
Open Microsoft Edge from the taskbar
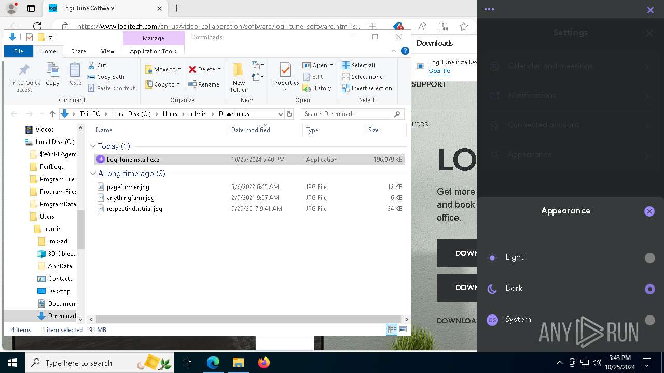pos(213,363)
